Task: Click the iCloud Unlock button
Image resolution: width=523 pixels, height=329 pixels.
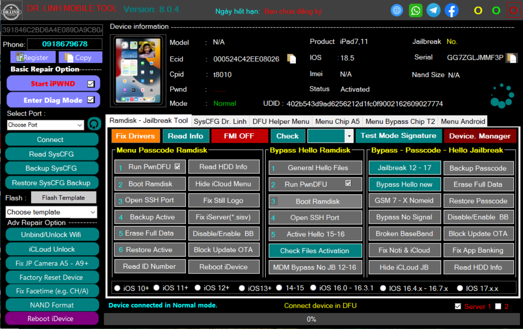Action: tap(52, 249)
